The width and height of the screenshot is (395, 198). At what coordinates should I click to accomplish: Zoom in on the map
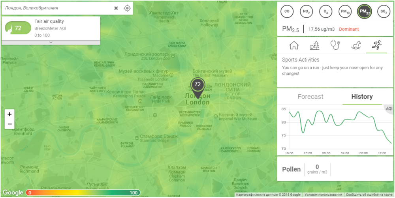[9, 114]
